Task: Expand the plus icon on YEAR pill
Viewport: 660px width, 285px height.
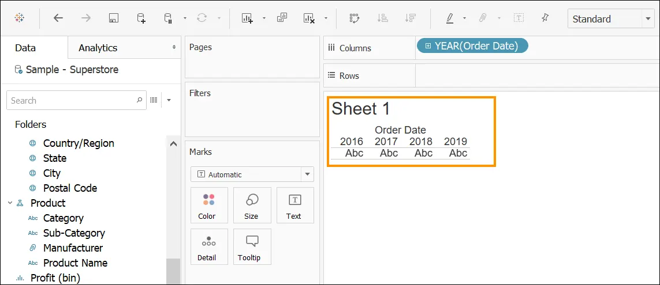Action: [x=428, y=45]
